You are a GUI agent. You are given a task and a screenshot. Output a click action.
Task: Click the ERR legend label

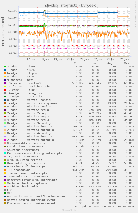[10, 190]
